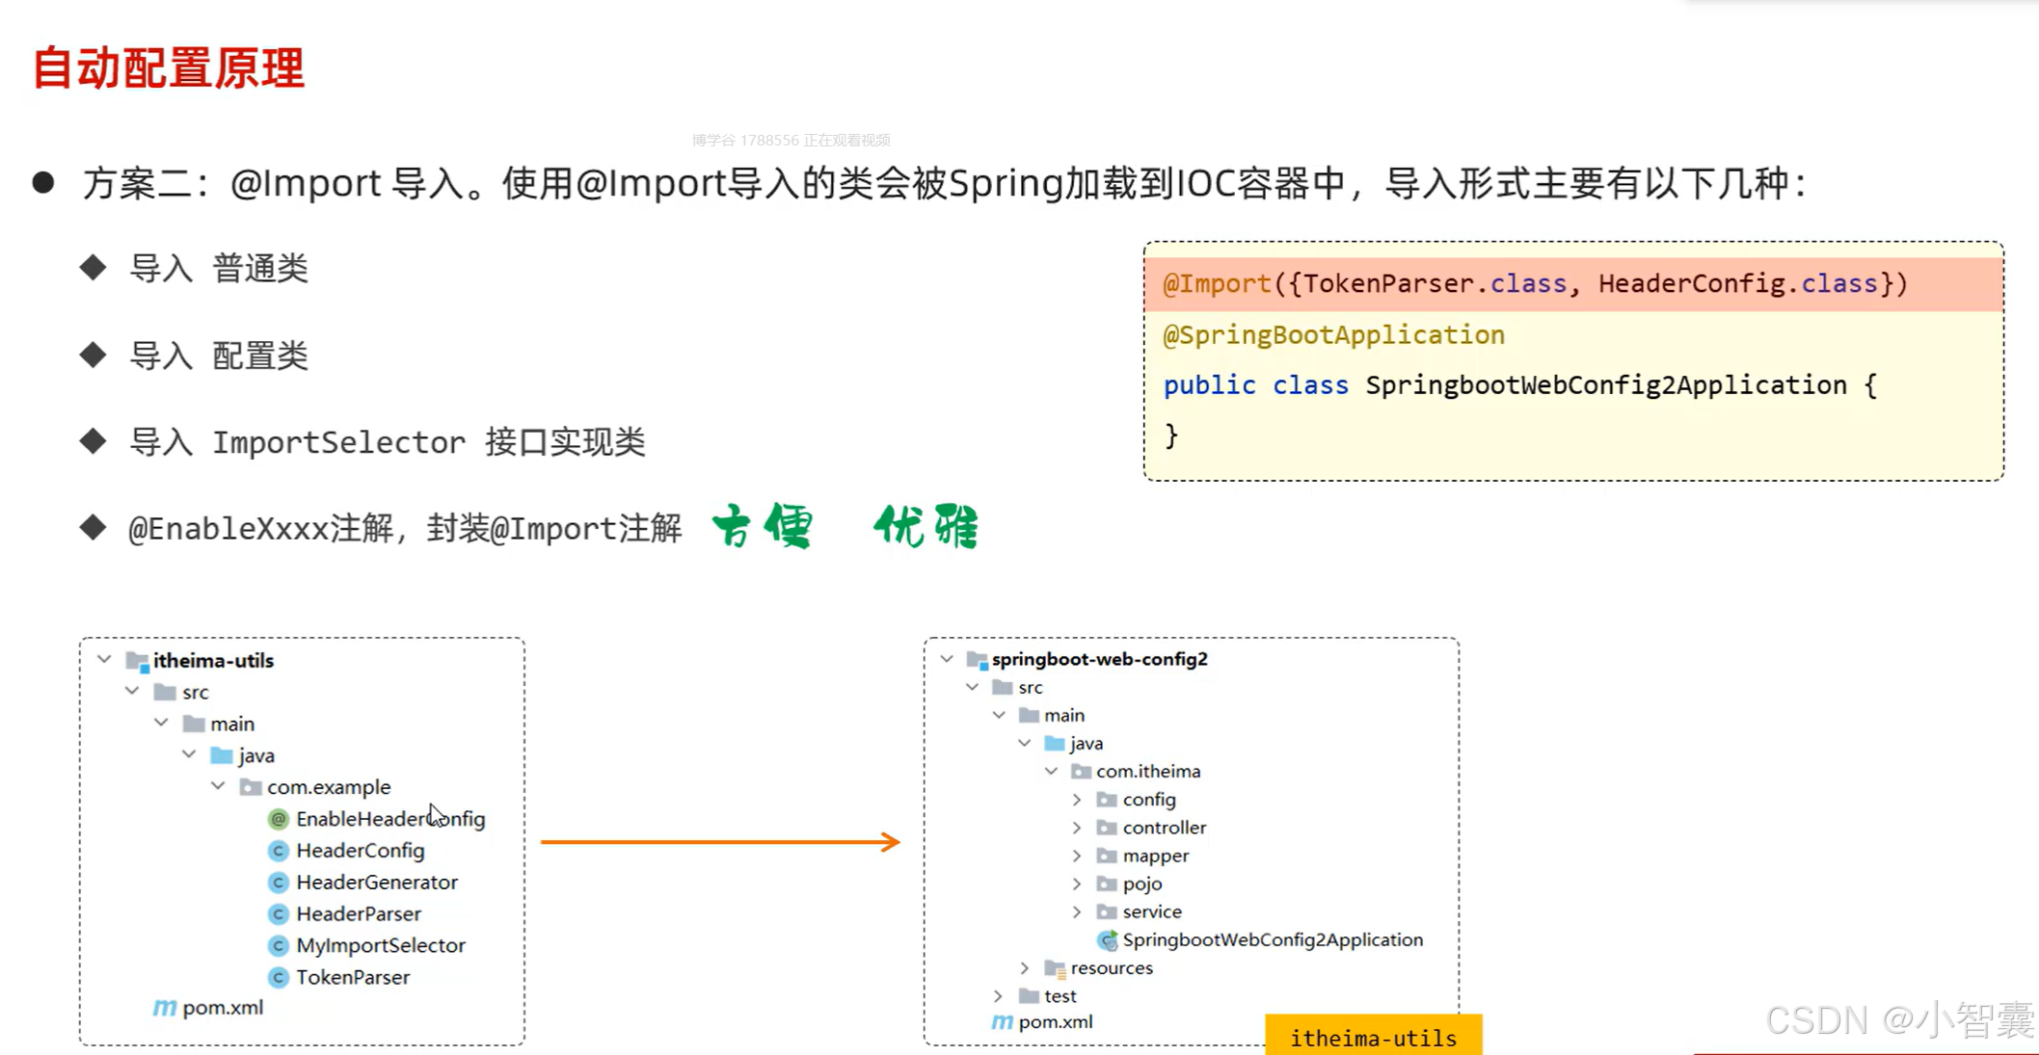The width and height of the screenshot is (2039, 1055).
Task: Expand the test folder chevron
Action: pos(999,995)
